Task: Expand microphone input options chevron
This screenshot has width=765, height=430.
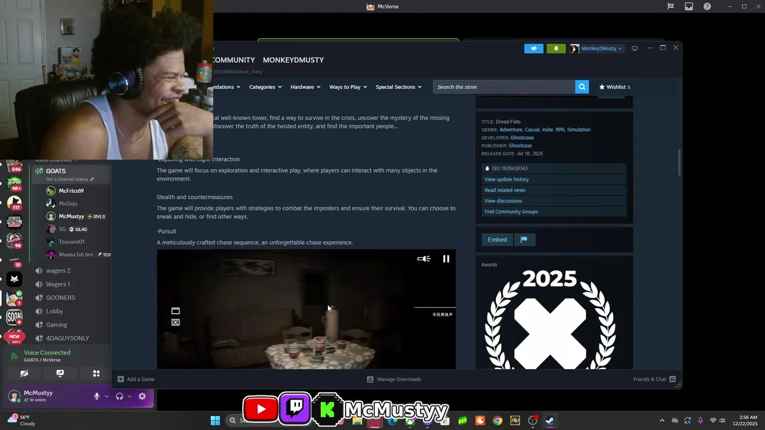Action: click(x=107, y=396)
